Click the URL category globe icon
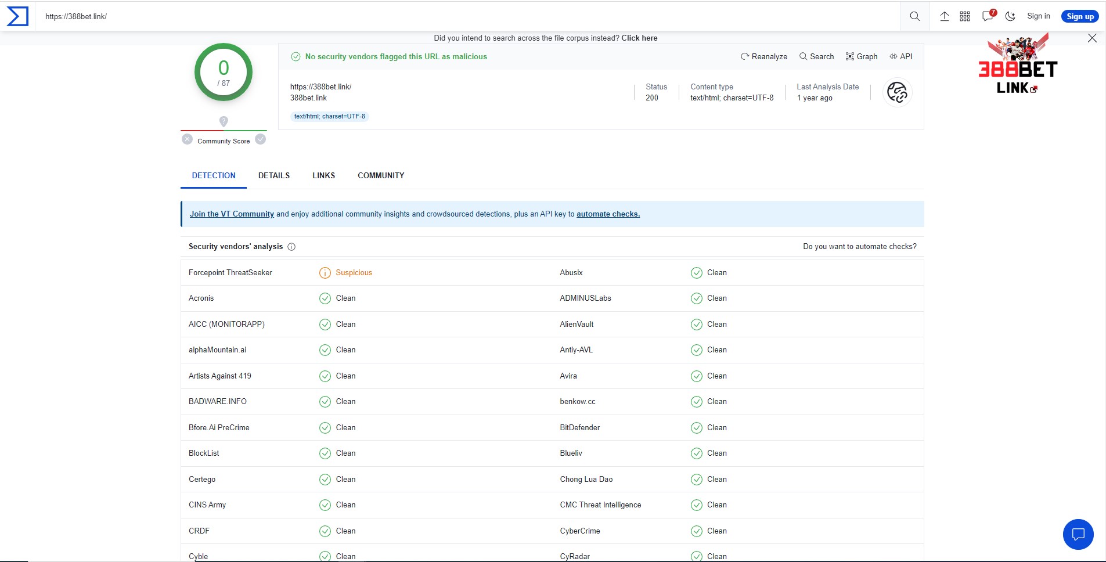1106x562 pixels. click(898, 92)
